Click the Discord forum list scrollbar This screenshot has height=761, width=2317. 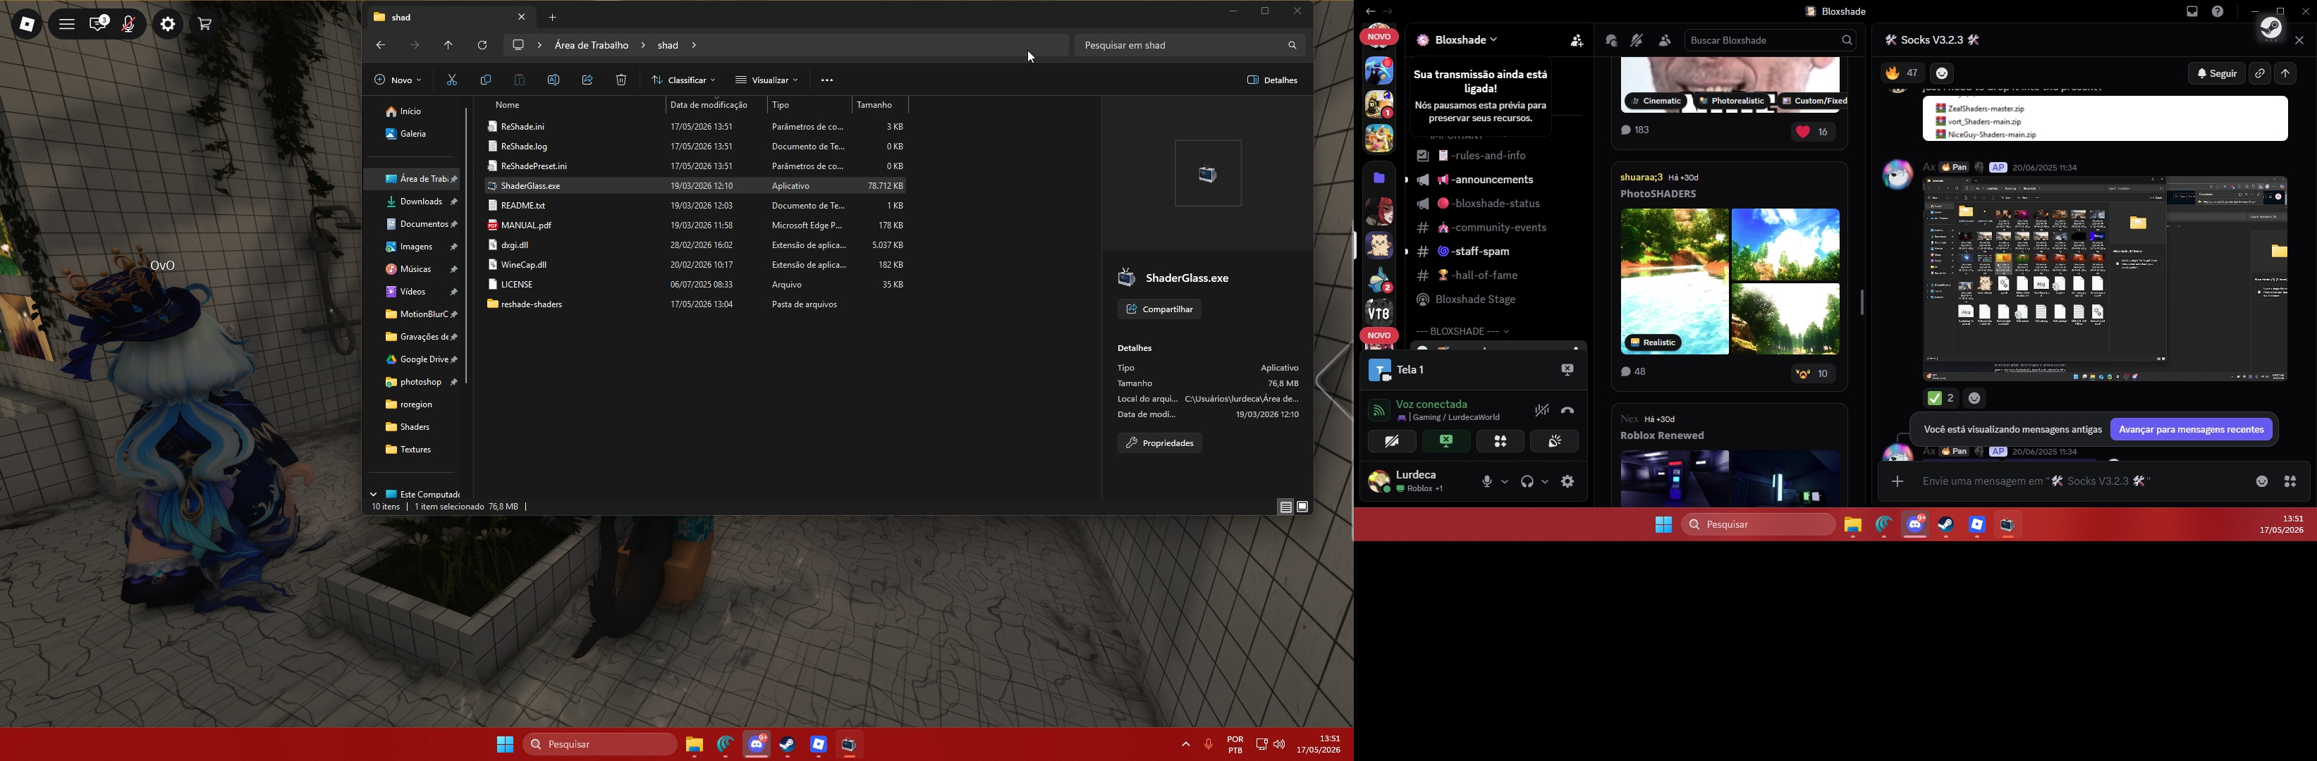[x=1861, y=302]
